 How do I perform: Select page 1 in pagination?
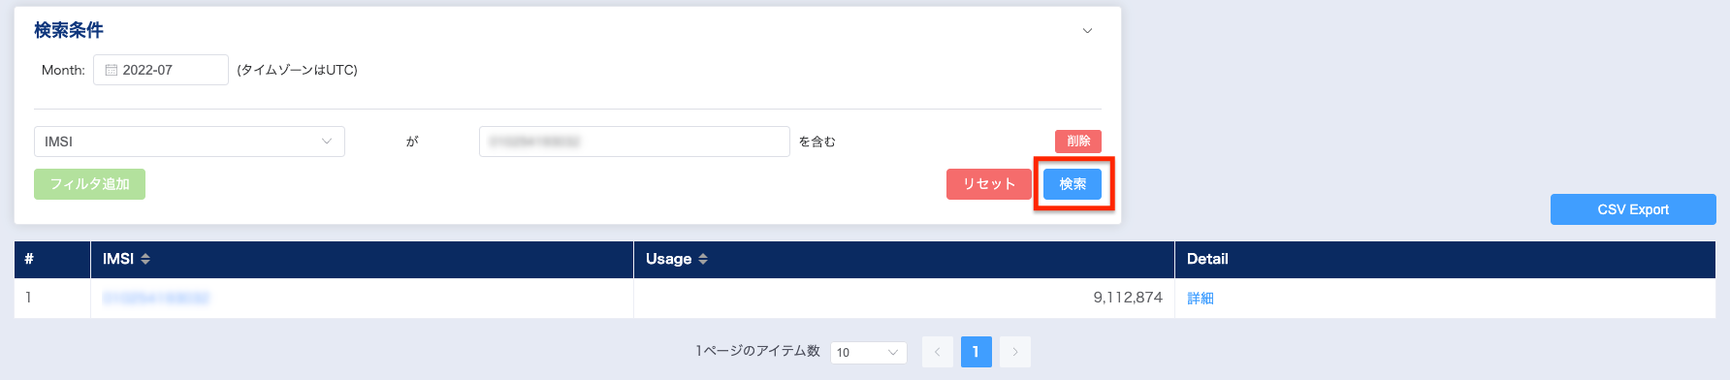point(977,352)
